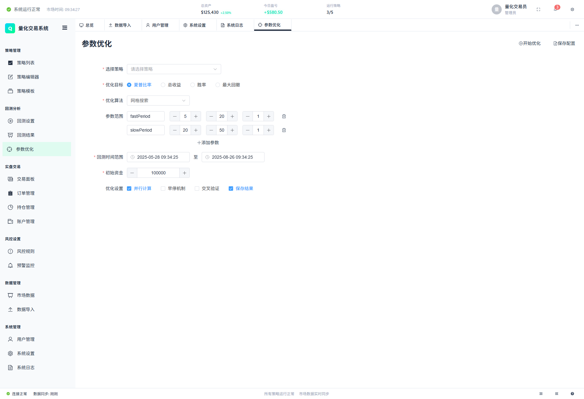Image resolution: width=584 pixels, height=399 pixels.
Task: Collapse the sidebar with the menu fold icon
Action: (x=65, y=28)
